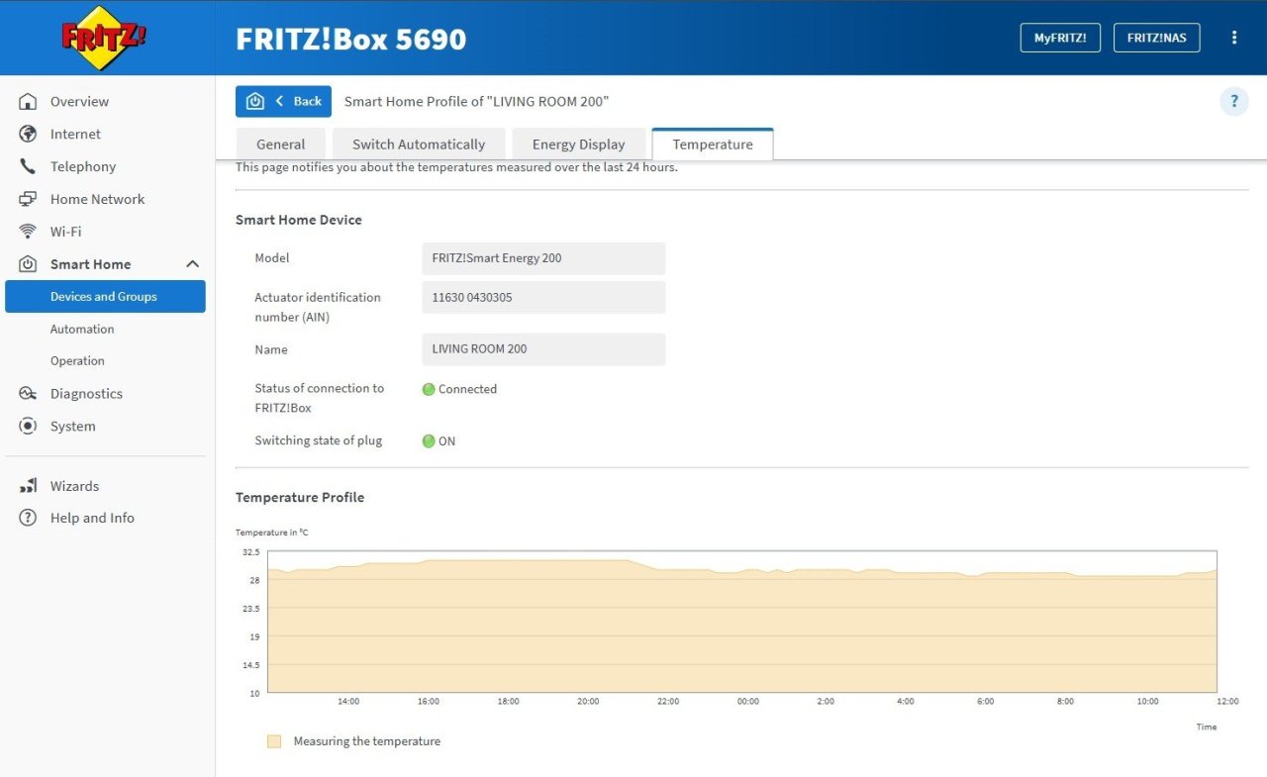Viewport: 1267px width, 777px height.
Task: Click the System icon
Action: [28, 427]
